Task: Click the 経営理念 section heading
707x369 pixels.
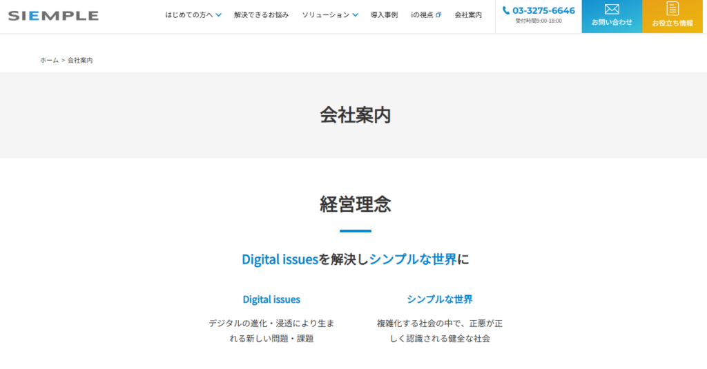Action: [x=356, y=204]
